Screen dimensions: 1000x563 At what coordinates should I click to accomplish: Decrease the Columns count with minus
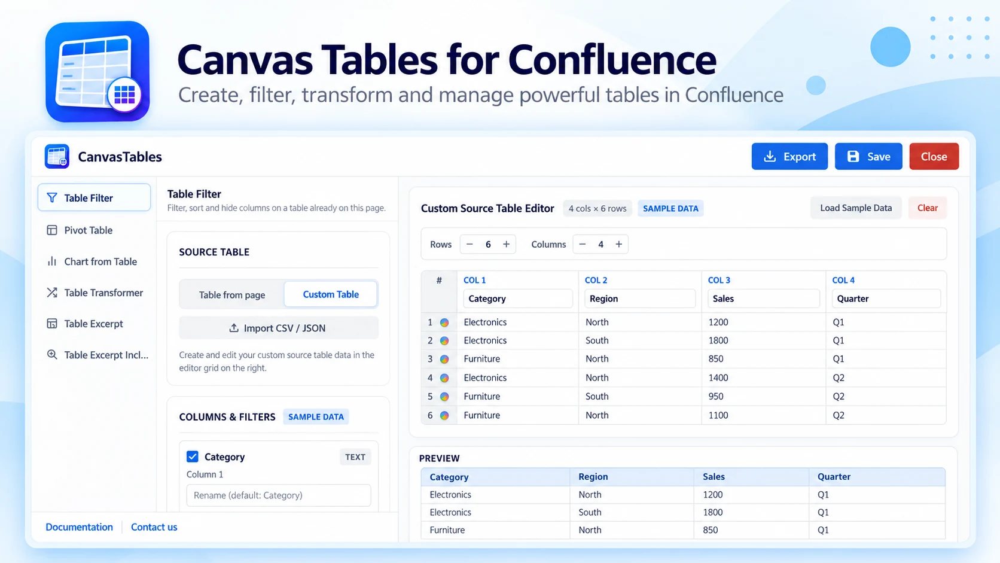pos(583,244)
